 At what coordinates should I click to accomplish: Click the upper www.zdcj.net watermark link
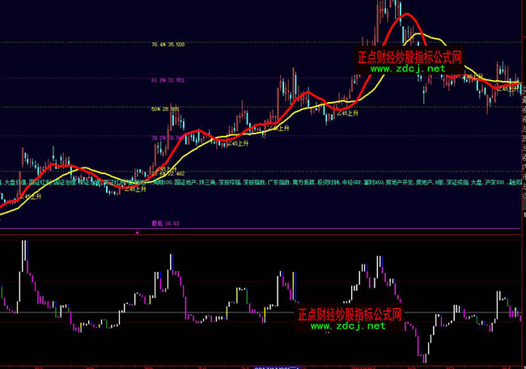click(x=409, y=70)
